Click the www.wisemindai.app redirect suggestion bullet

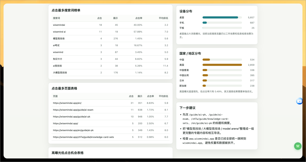tap(218, 141)
